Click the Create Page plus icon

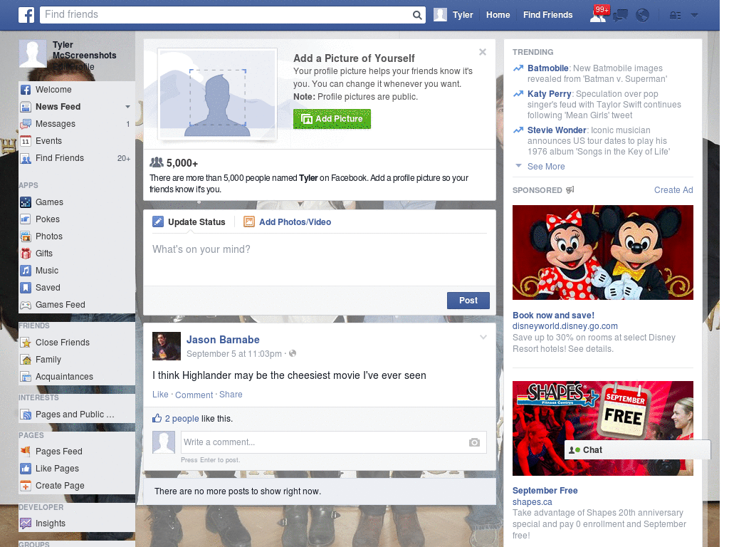26,486
